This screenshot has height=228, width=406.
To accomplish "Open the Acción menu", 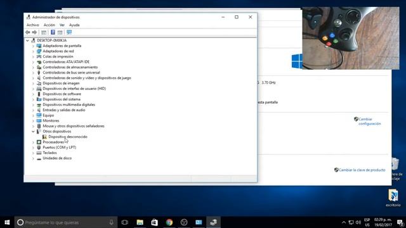I will coord(49,25).
